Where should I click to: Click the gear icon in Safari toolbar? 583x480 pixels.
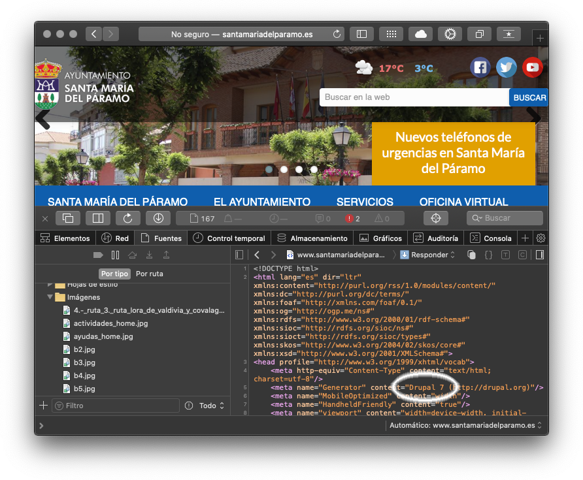pyautogui.click(x=450, y=34)
